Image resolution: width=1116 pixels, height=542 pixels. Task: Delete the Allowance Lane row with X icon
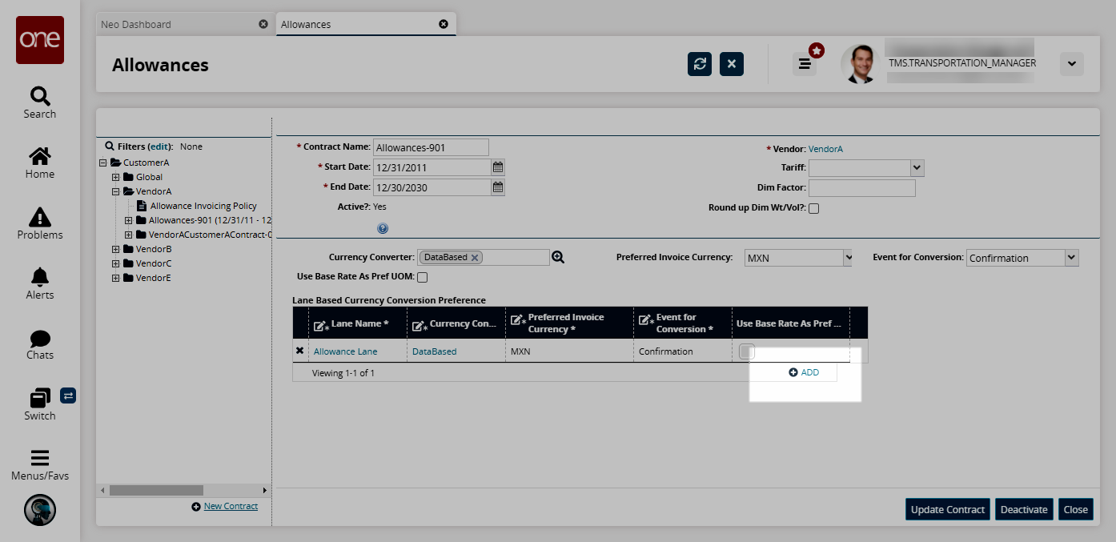(300, 351)
